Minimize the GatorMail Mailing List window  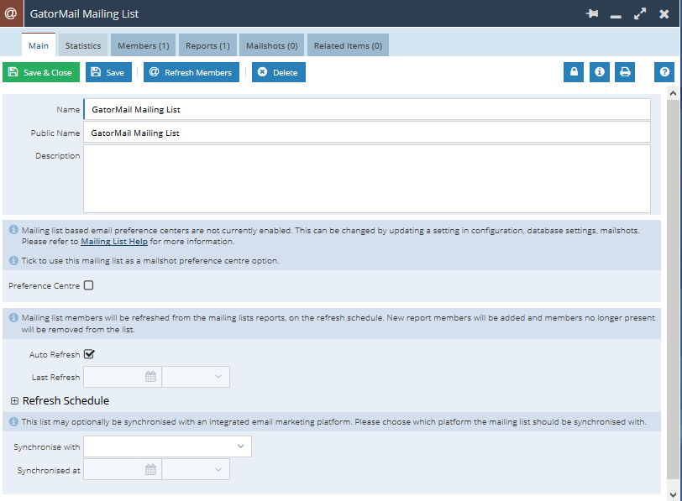[x=616, y=17]
